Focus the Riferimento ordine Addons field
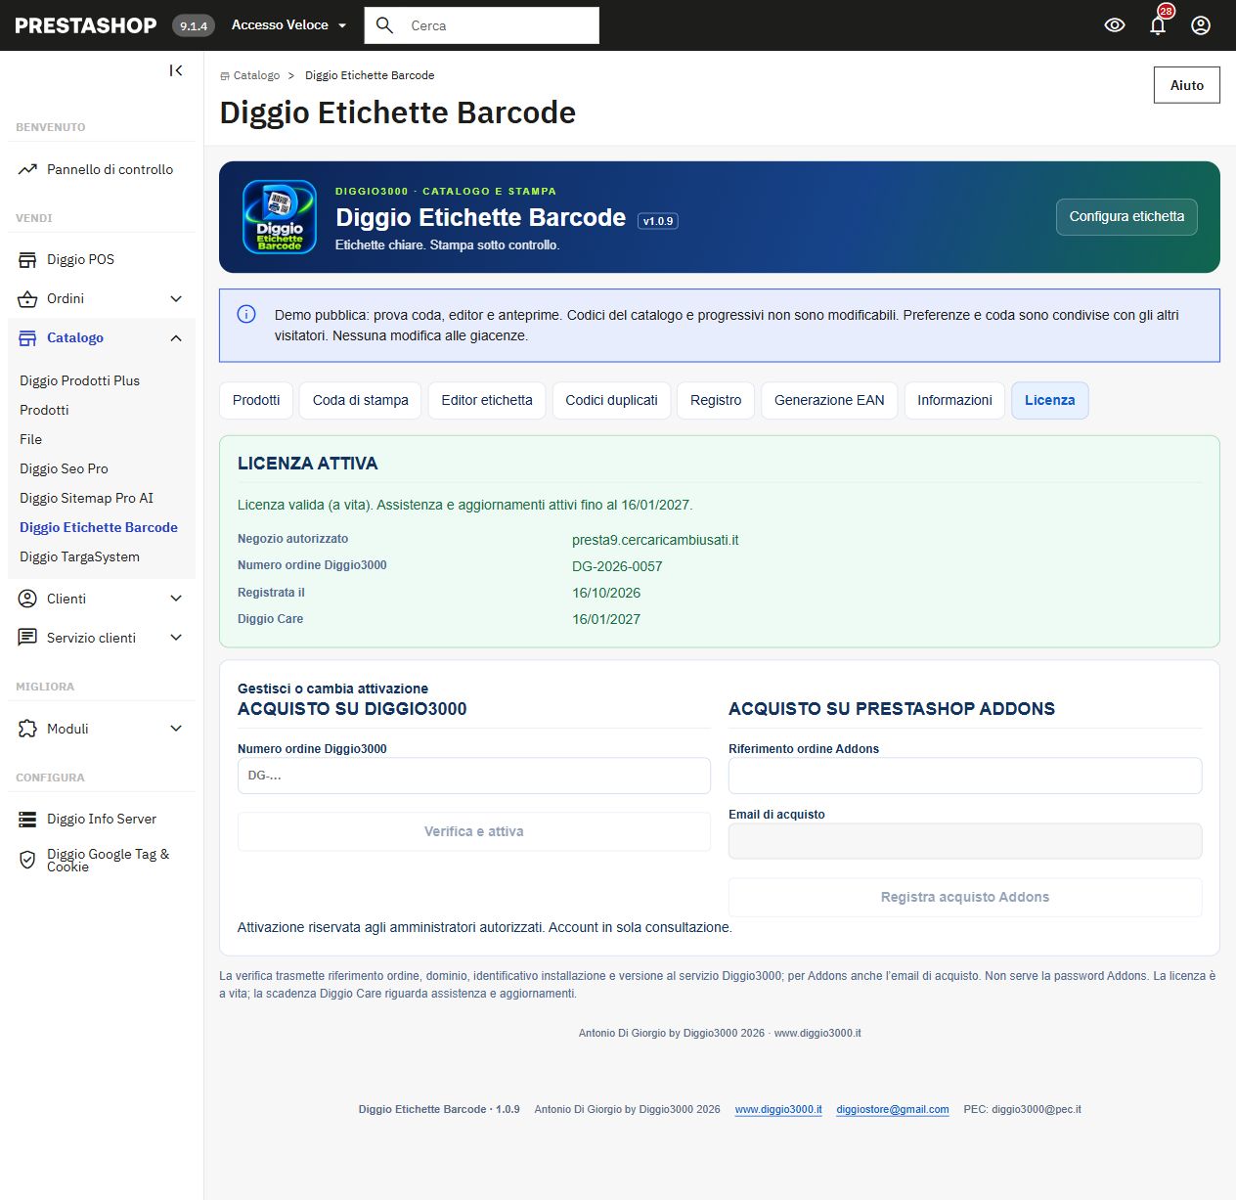This screenshot has height=1200, width=1236. tap(965, 776)
